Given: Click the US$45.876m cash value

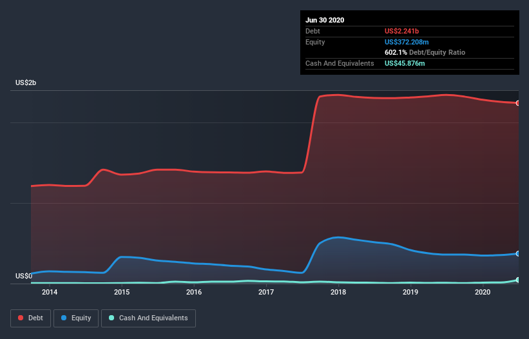Looking at the screenshot, I should click(x=405, y=63).
